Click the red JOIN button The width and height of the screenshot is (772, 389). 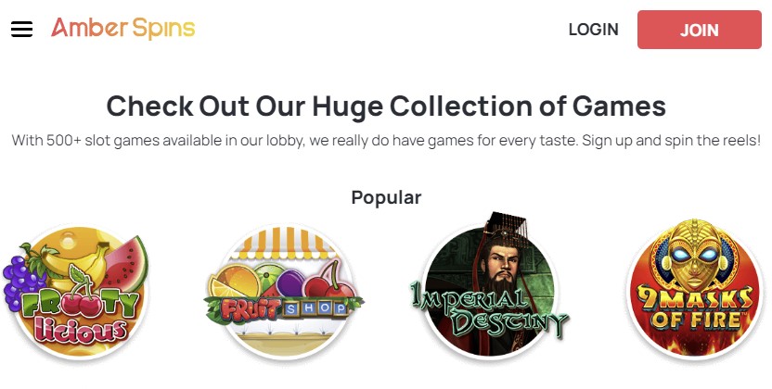coord(699,30)
